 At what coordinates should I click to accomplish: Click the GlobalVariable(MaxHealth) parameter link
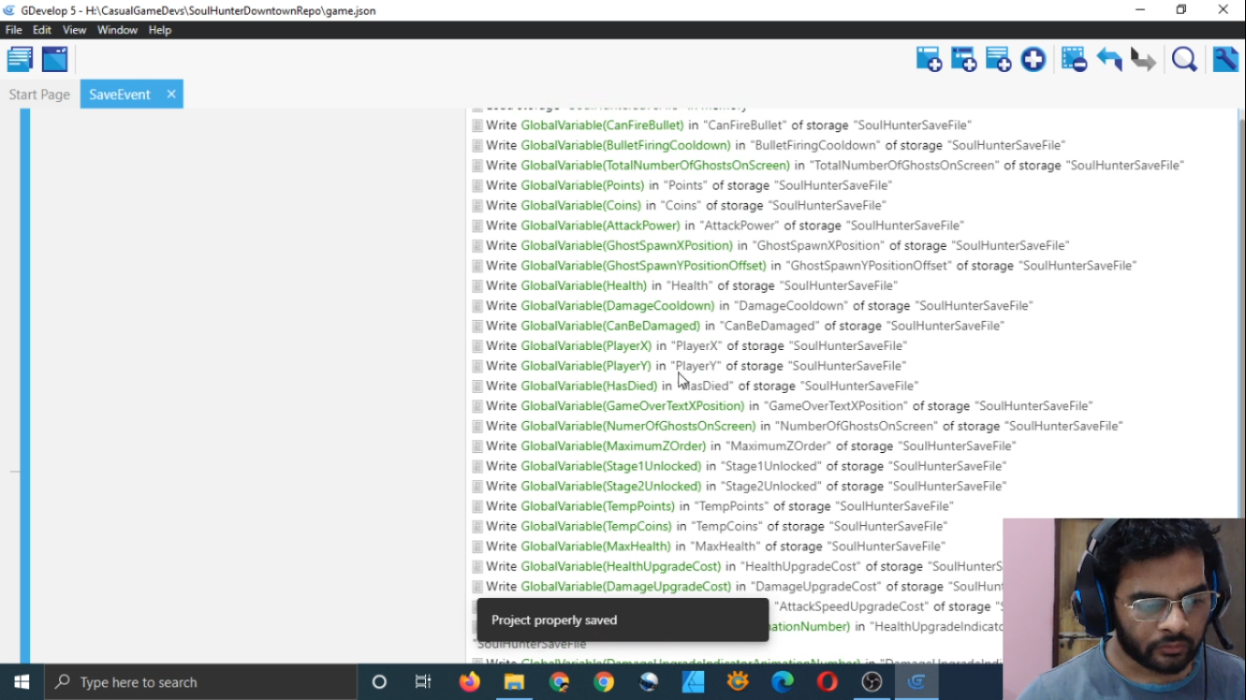596,546
